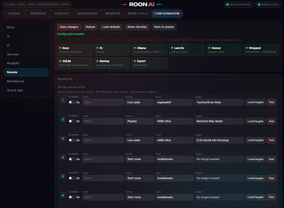Open Slot 1 Zone dropdown ropieeeKH
Image resolution: width=284 pixels, height=208 pixels.
[174, 102]
